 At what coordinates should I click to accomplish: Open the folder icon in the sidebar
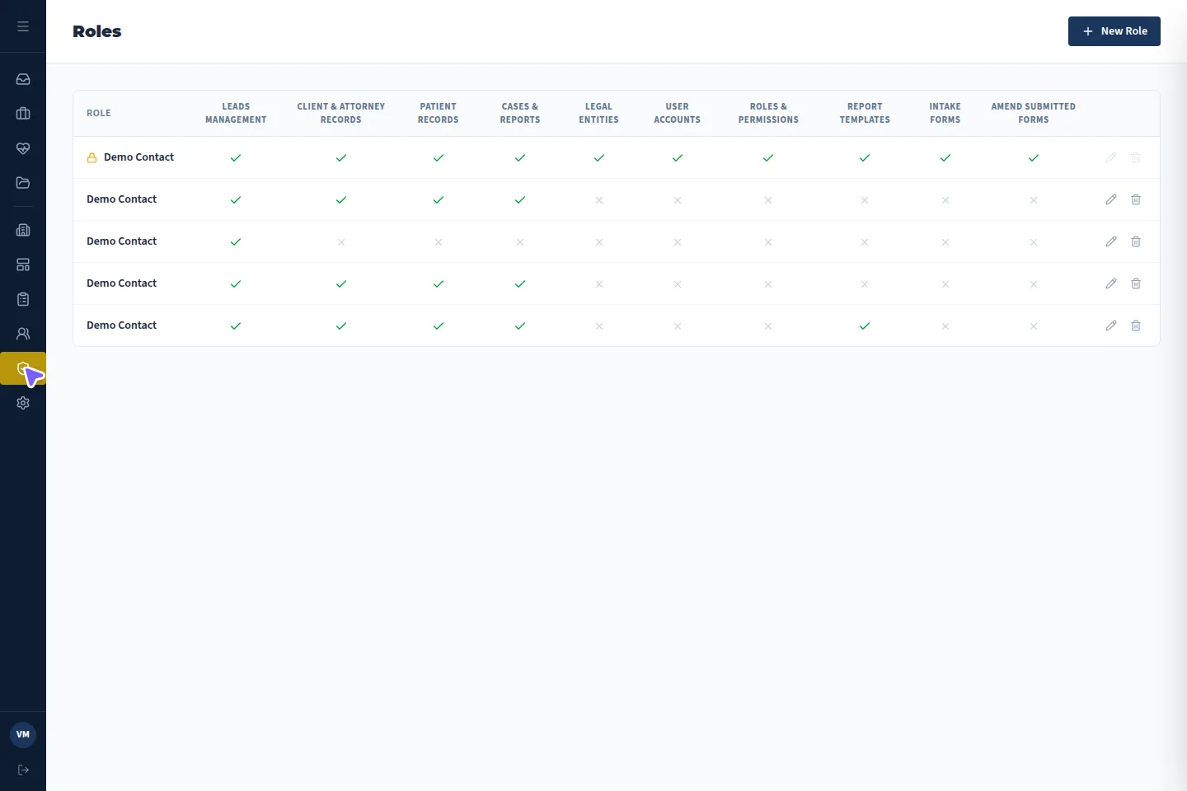tap(23, 183)
